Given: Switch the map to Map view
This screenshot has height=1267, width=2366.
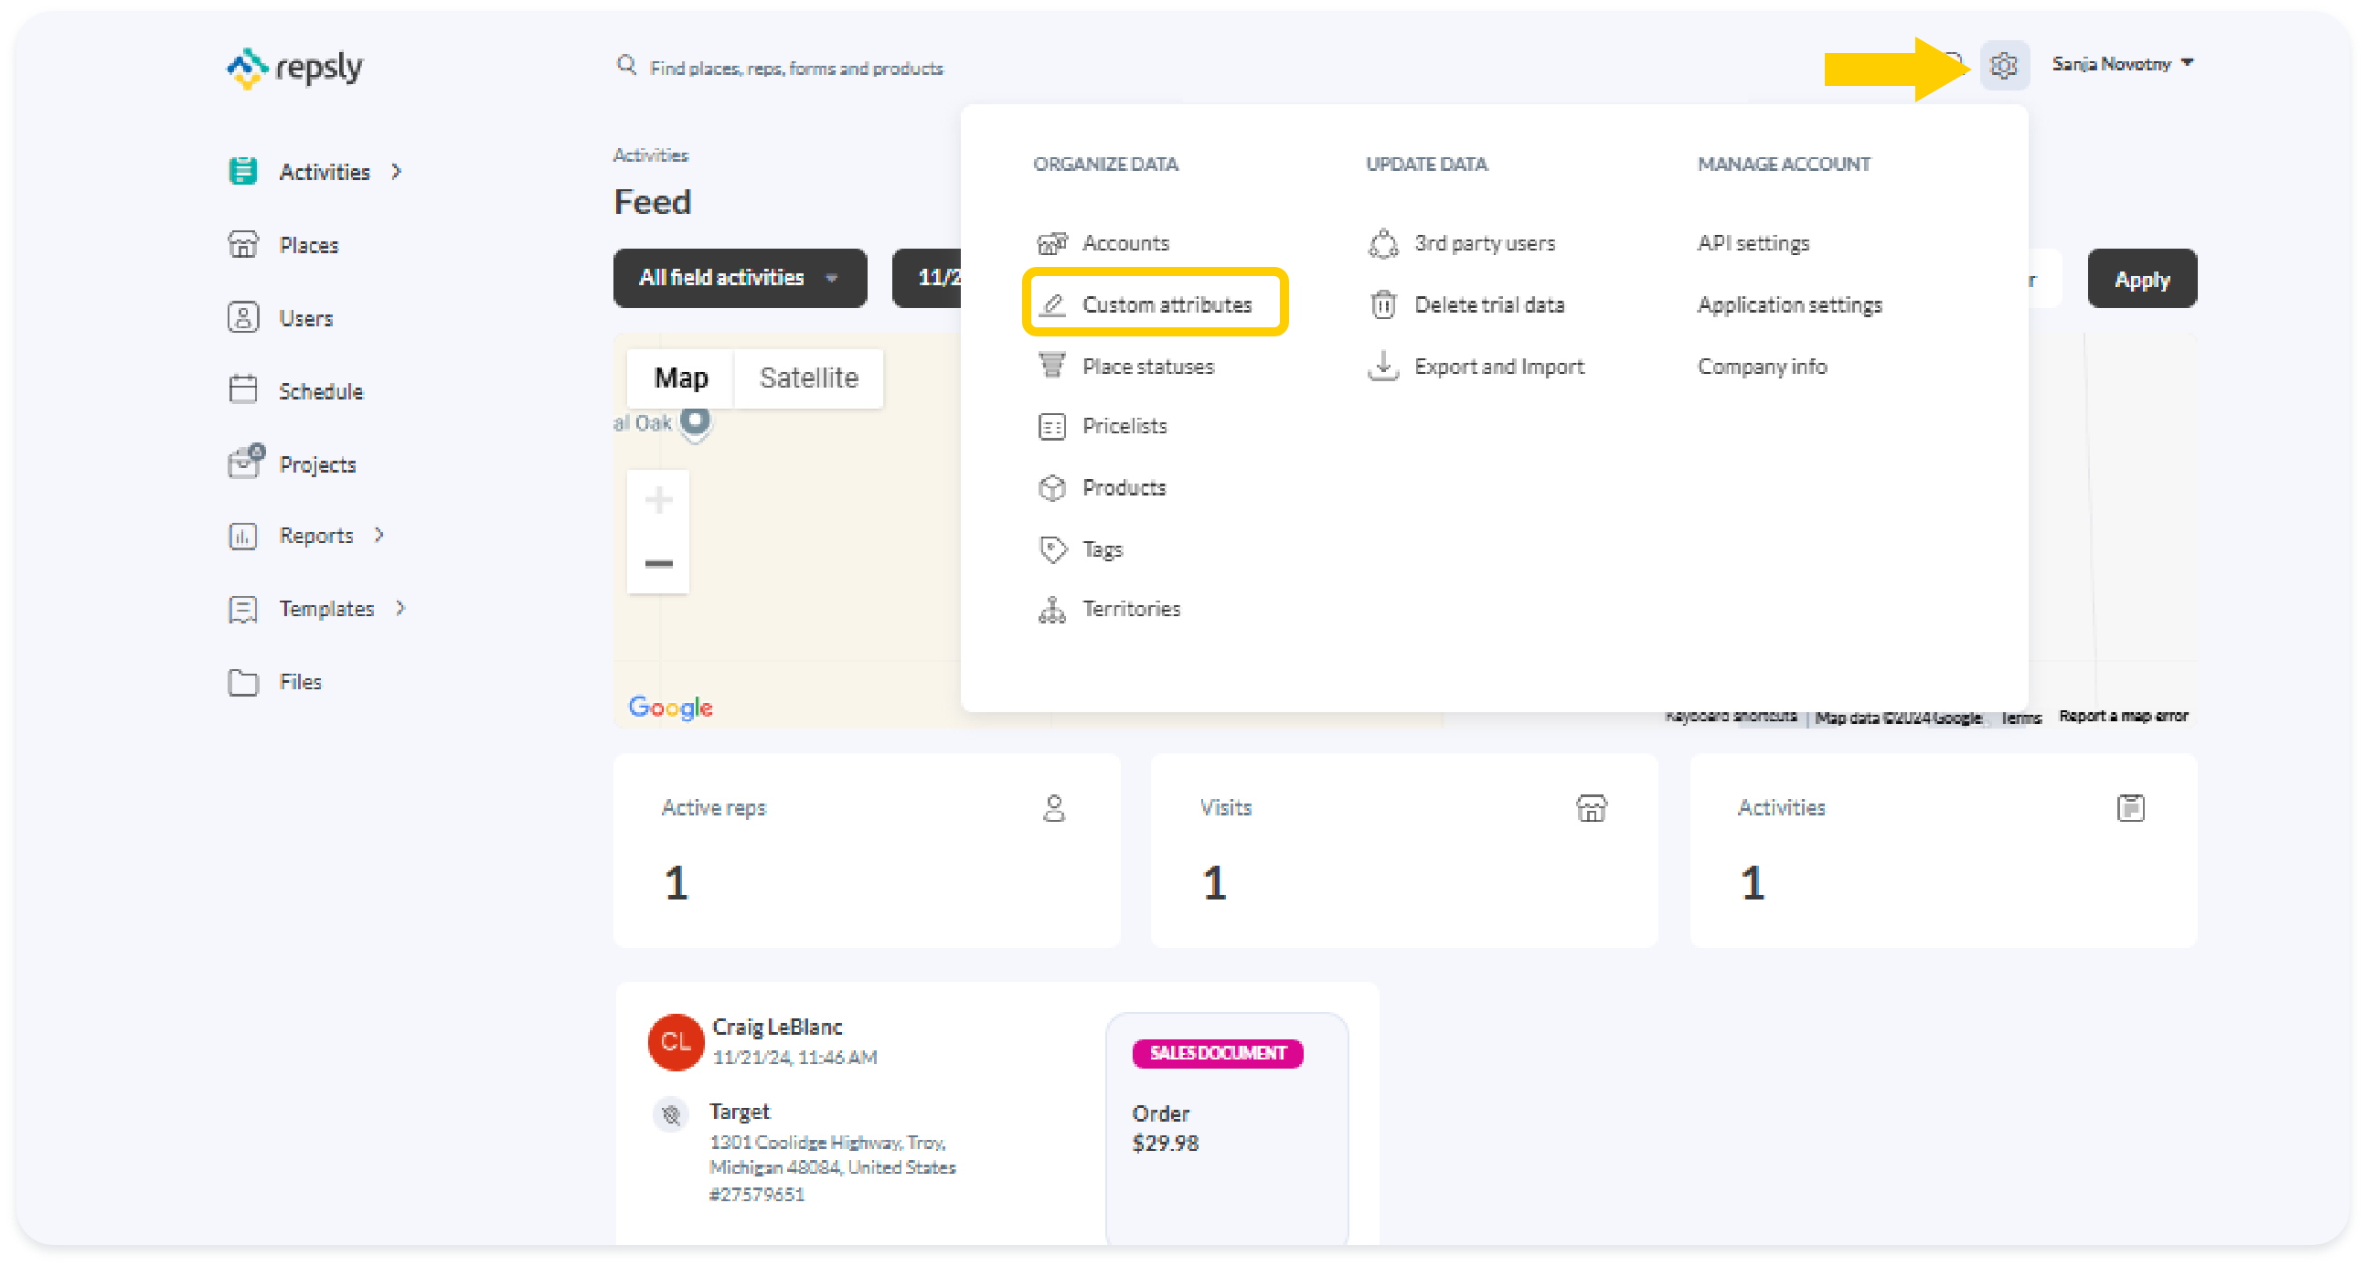Looking at the screenshot, I should pyautogui.click(x=680, y=378).
